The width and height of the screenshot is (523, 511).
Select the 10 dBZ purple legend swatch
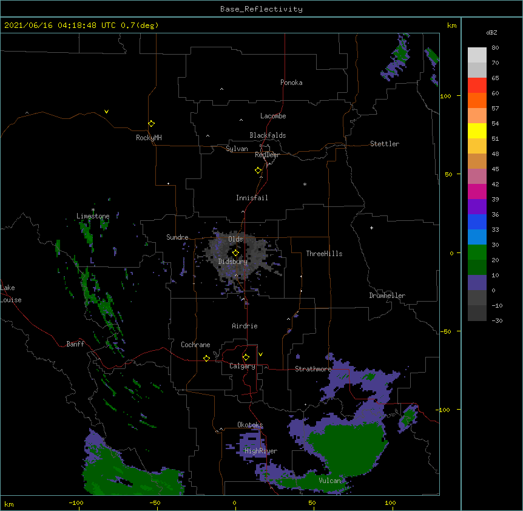(x=477, y=283)
